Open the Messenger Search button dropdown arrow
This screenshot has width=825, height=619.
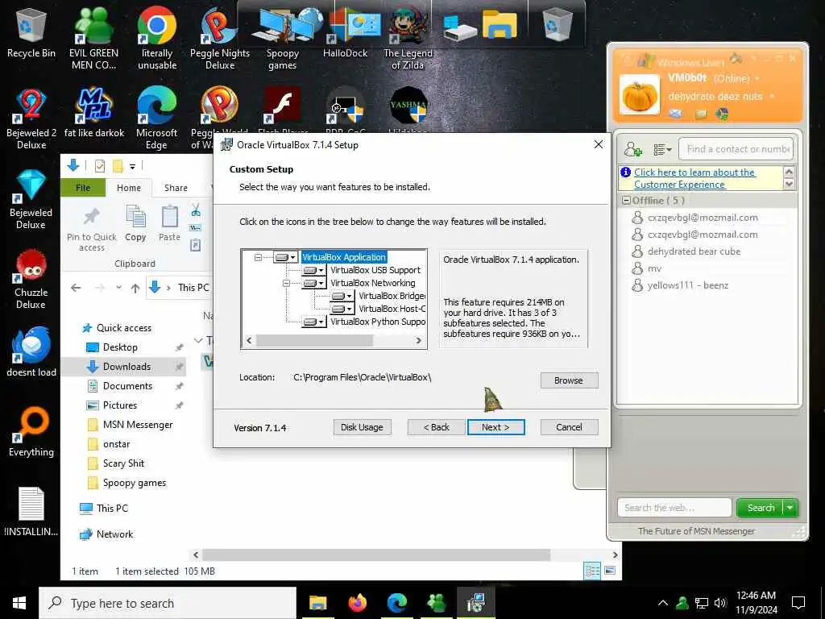[x=790, y=508]
